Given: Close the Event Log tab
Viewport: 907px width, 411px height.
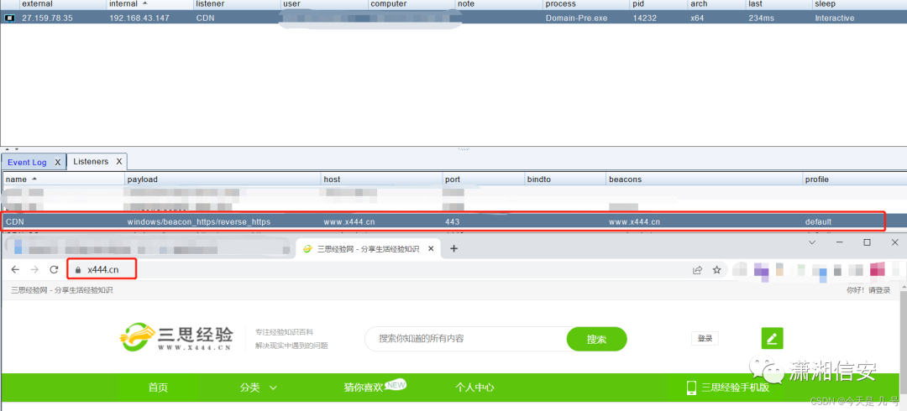Looking at the screenshot, I should pyautogui.click(x=57, y=163).
